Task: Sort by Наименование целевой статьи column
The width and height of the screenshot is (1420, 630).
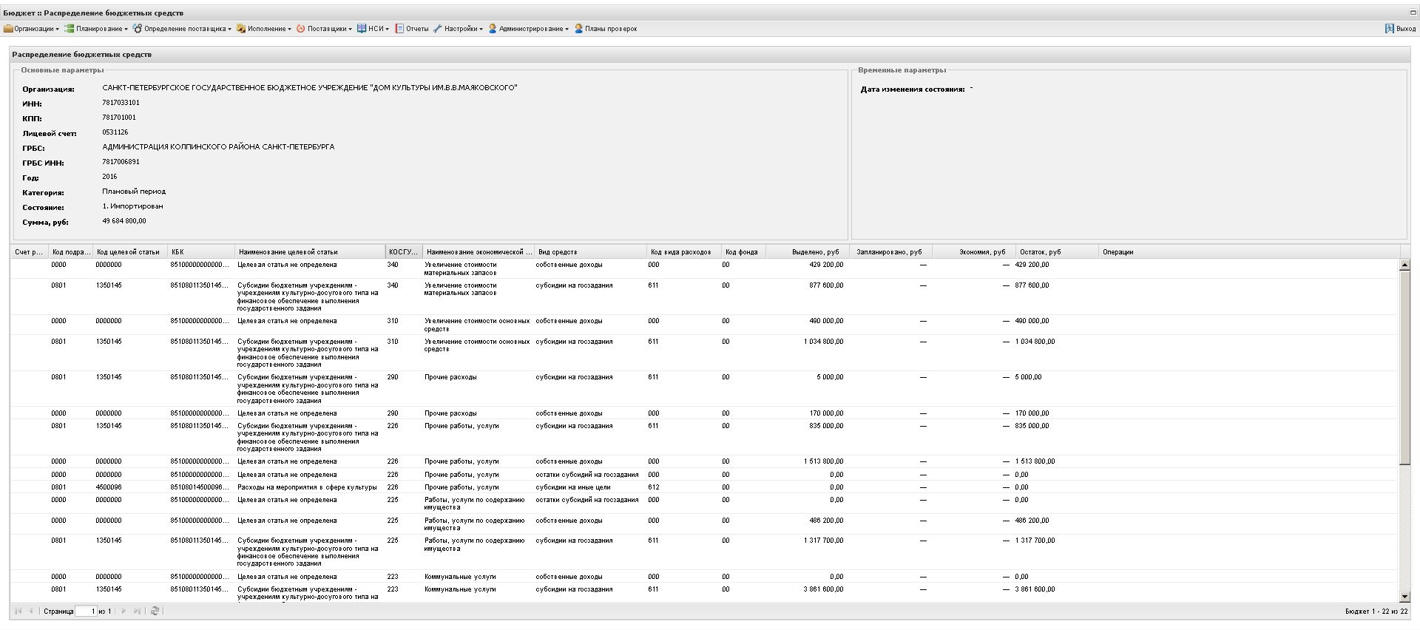Action: click(309, 252)
